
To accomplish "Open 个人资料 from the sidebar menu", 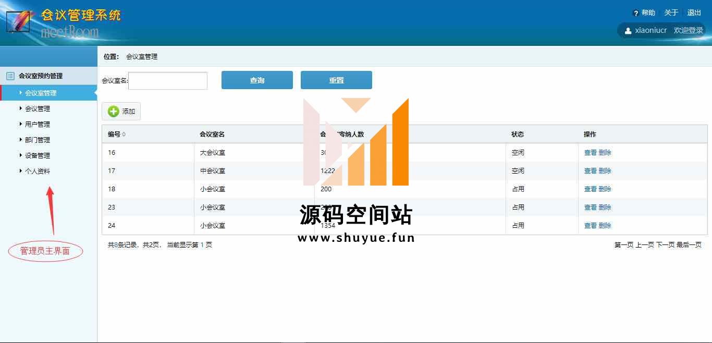I will 38,171.
